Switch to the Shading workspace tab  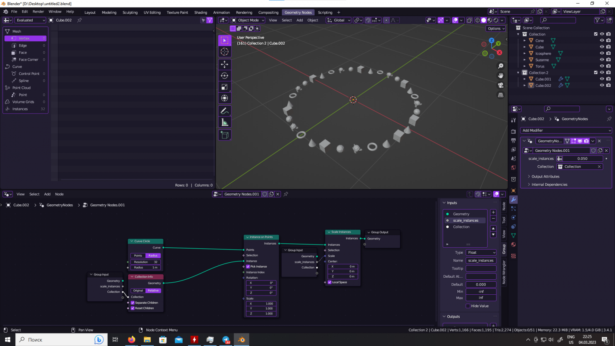tap(200, 12)
